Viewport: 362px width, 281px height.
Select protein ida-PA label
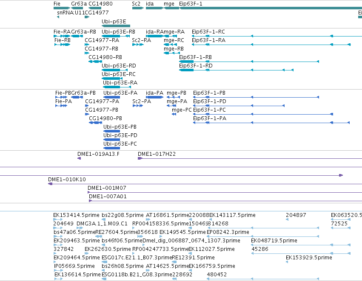(154, 93)
